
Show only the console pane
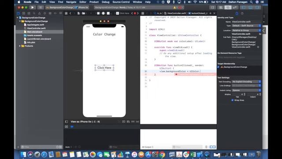point(214,147)
